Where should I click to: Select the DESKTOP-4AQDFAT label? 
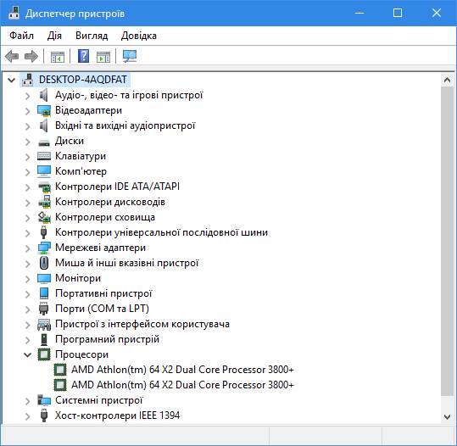[x=83, y=80]
